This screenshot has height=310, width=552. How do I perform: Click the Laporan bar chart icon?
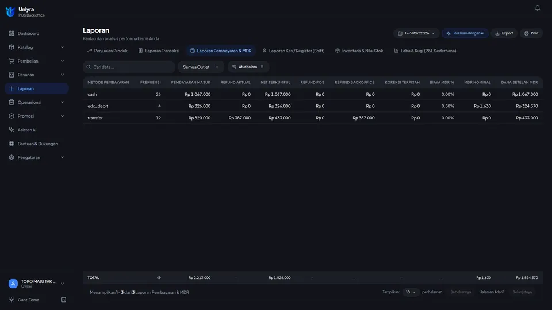point(11,88)
